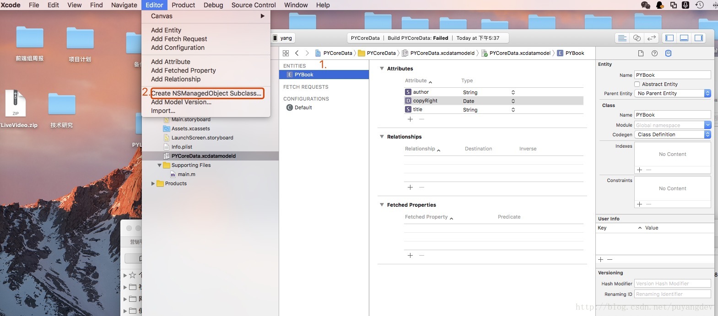Collapse the Supporting Files group
Screen dimensions: 718x316
click(x=159, y=165)
